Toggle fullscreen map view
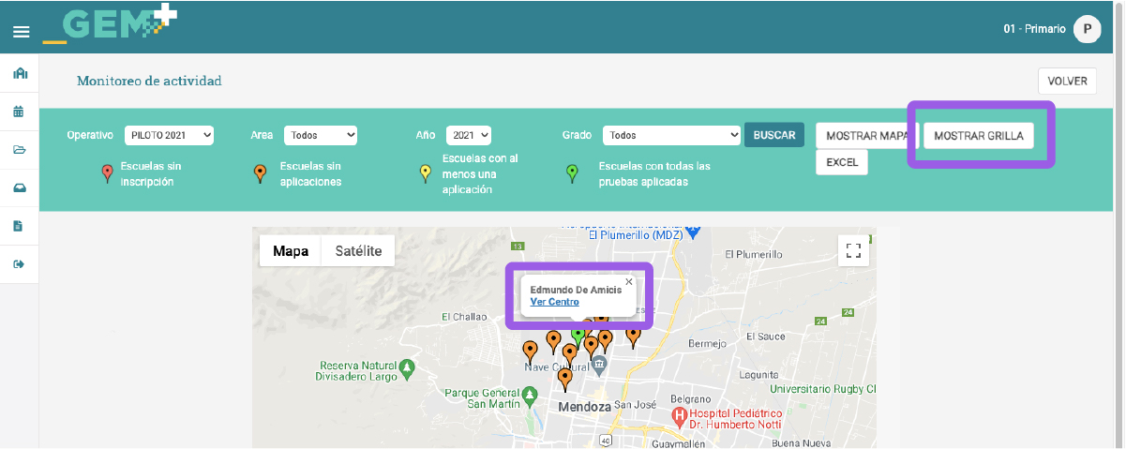1126x449 pixels. coord(853,250)
